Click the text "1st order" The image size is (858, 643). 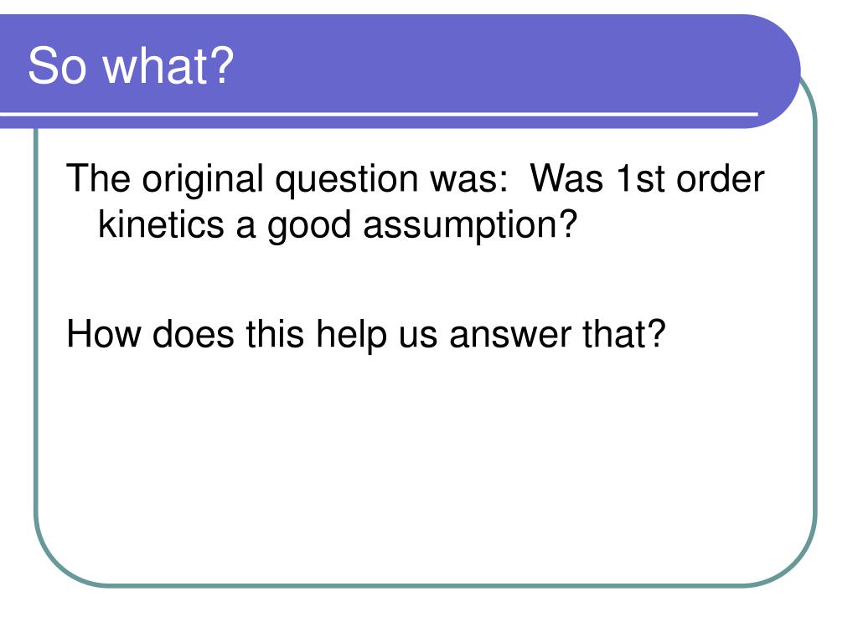click(690, 178)
